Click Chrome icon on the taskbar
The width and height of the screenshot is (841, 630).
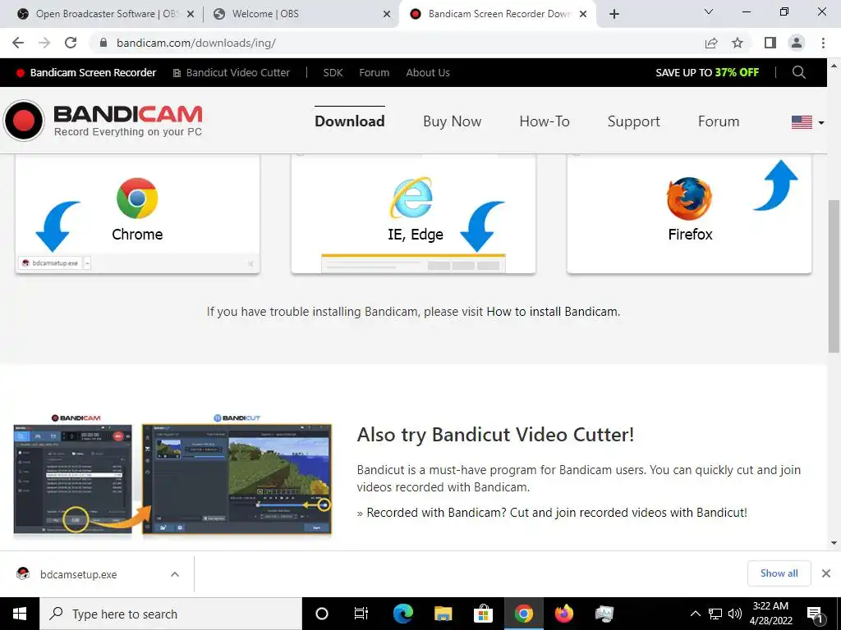click(523, 614)
